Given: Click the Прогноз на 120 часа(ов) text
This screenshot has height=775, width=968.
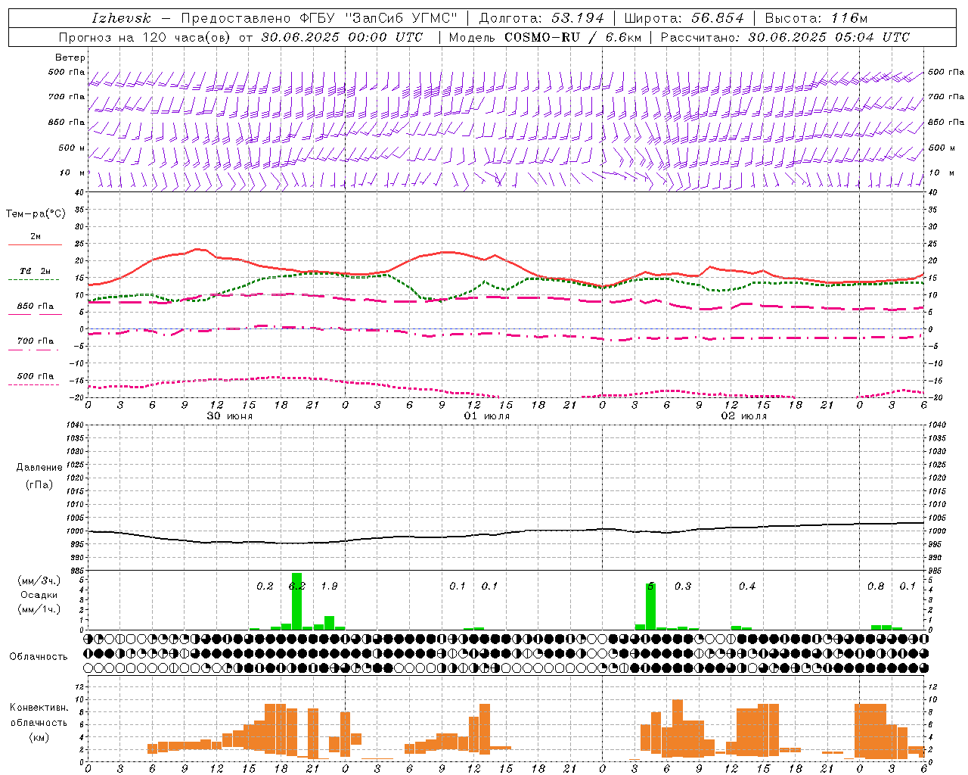Looking at the screenshot, I should [x=145, y=37].
